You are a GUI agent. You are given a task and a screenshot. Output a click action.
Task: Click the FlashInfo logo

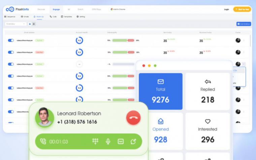point(17,9)
